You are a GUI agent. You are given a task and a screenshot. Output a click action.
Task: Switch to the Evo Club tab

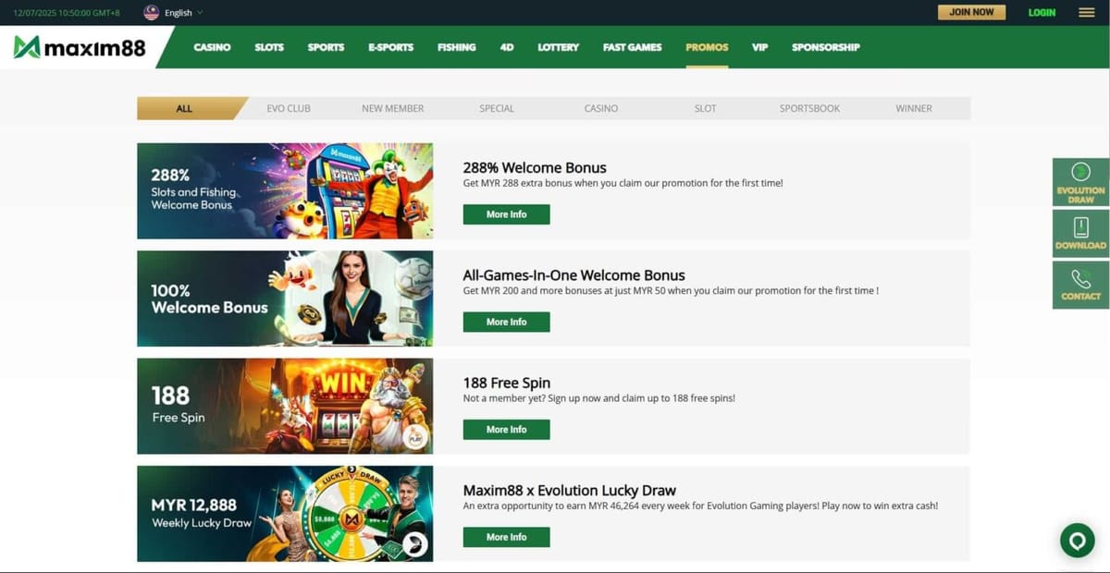(289, 108)
